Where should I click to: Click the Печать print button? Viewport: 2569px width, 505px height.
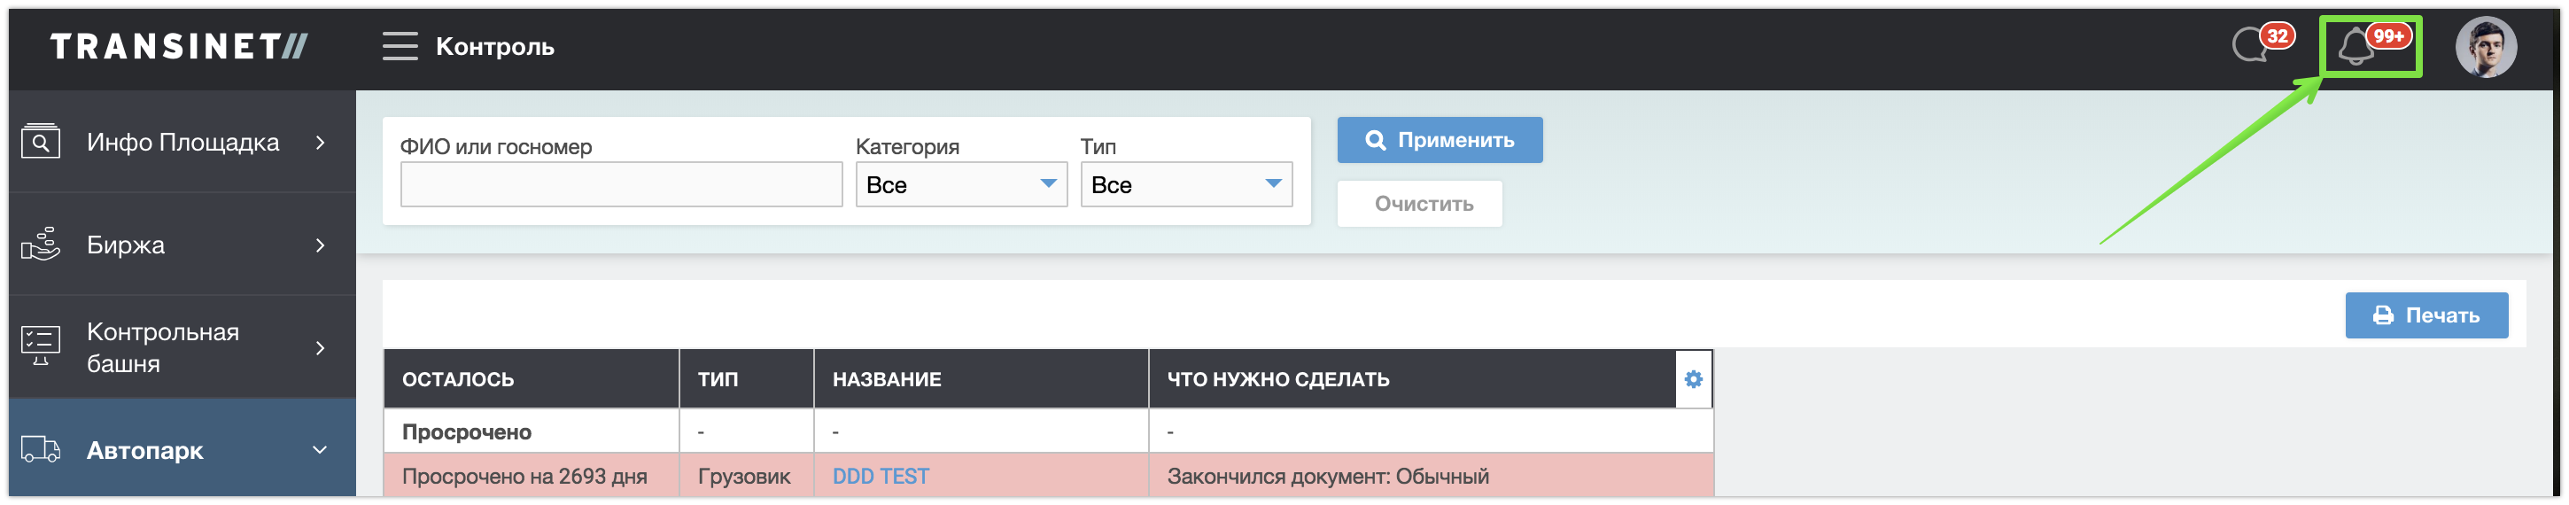click(2425, 315)
